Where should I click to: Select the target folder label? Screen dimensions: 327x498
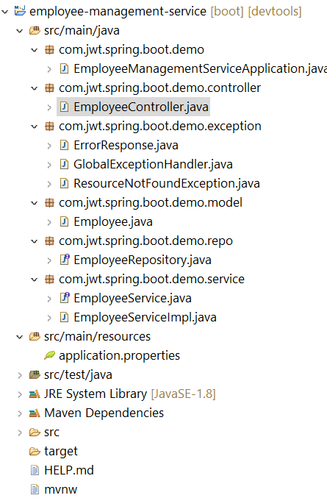pyautogui.click(x=61, y=452)
